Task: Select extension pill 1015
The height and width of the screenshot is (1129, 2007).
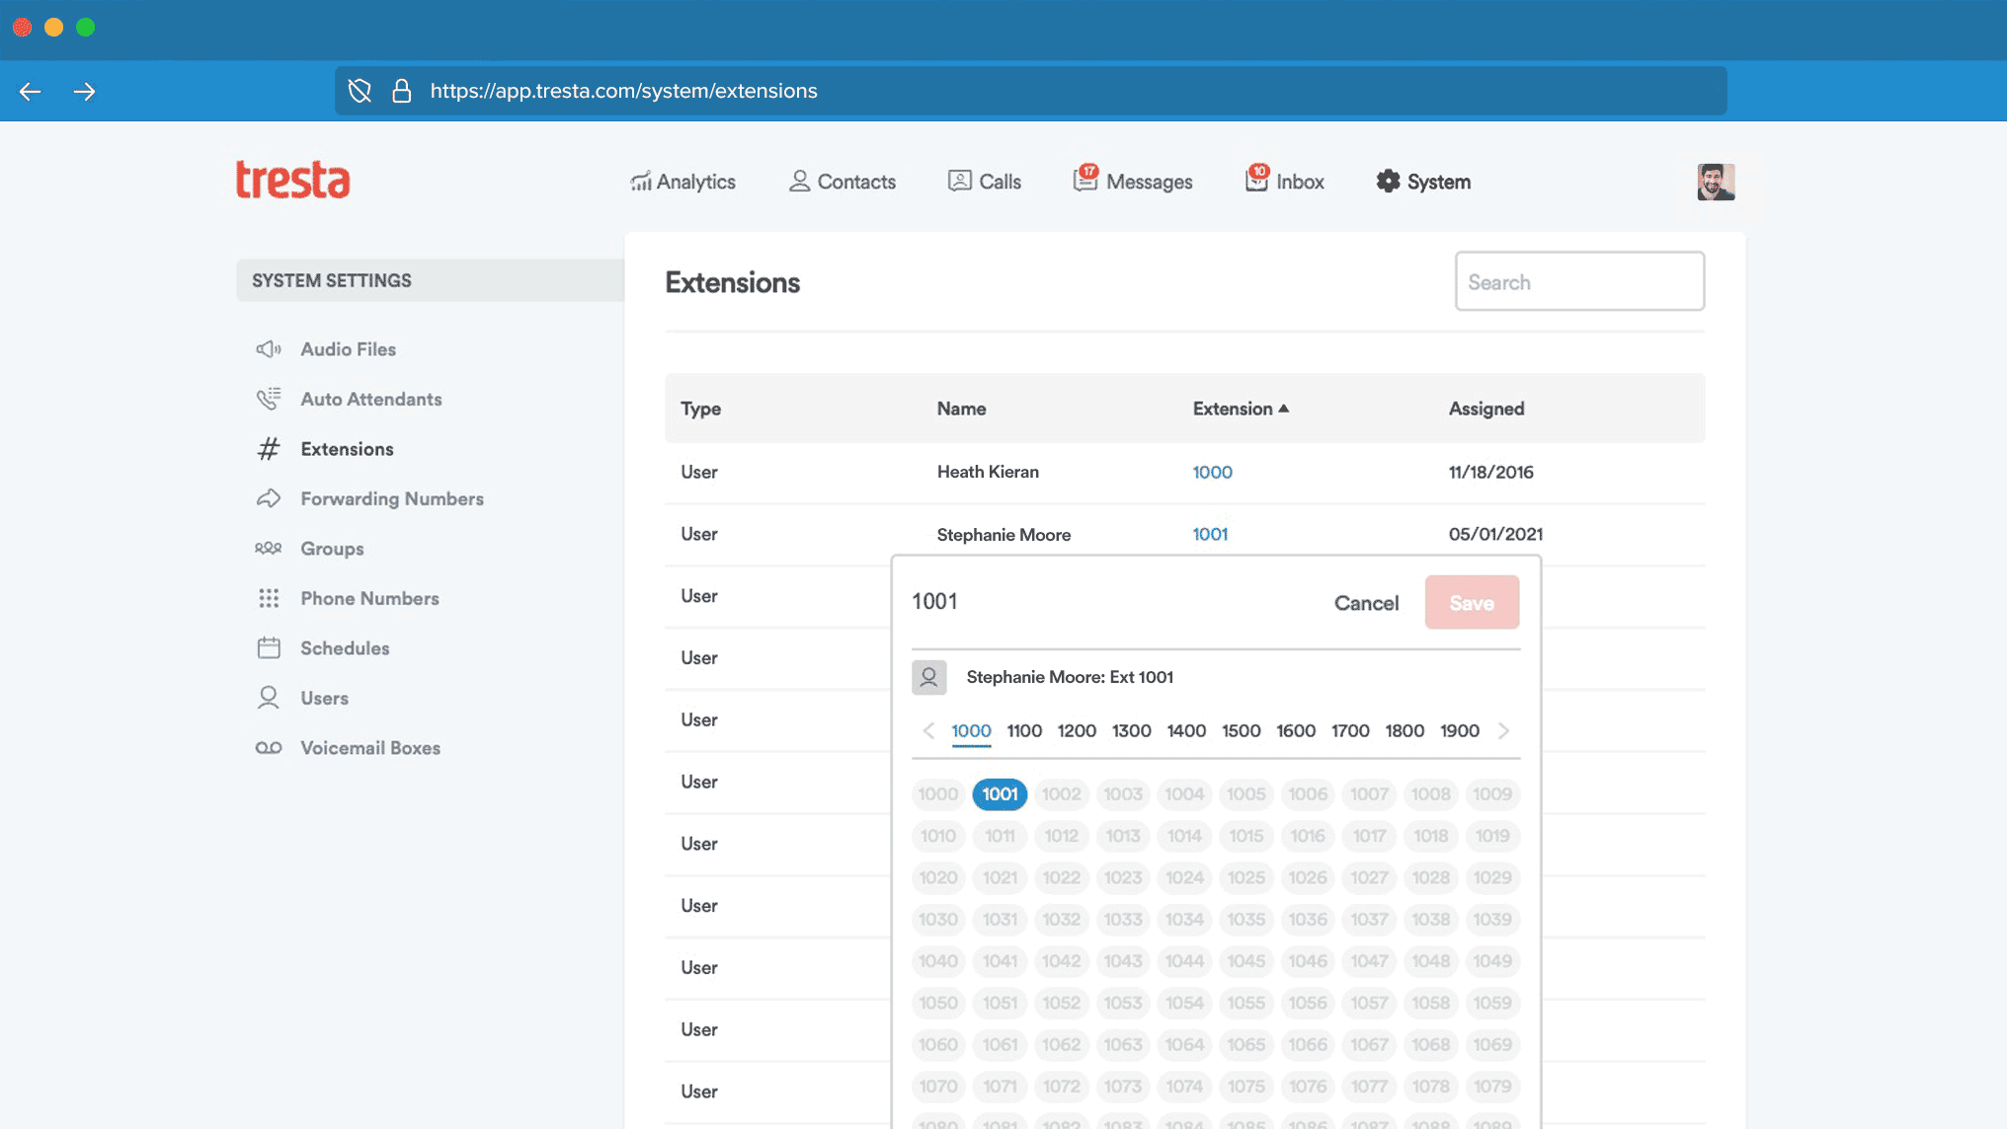Action: tap(1245, 836)
